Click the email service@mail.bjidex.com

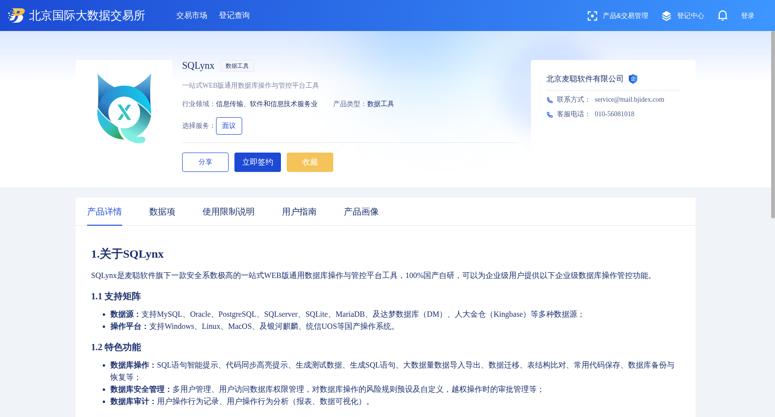(x=629, y=99)
